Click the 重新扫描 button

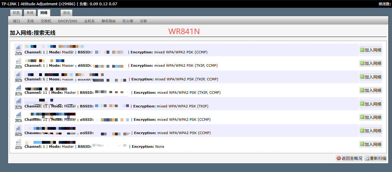[x=376, y=158]
